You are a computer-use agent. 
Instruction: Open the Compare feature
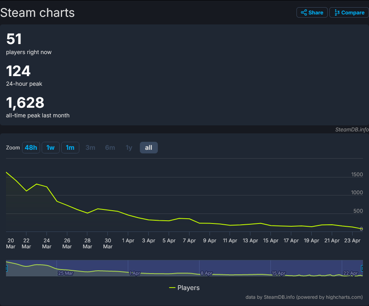click(x=349, y=12)
